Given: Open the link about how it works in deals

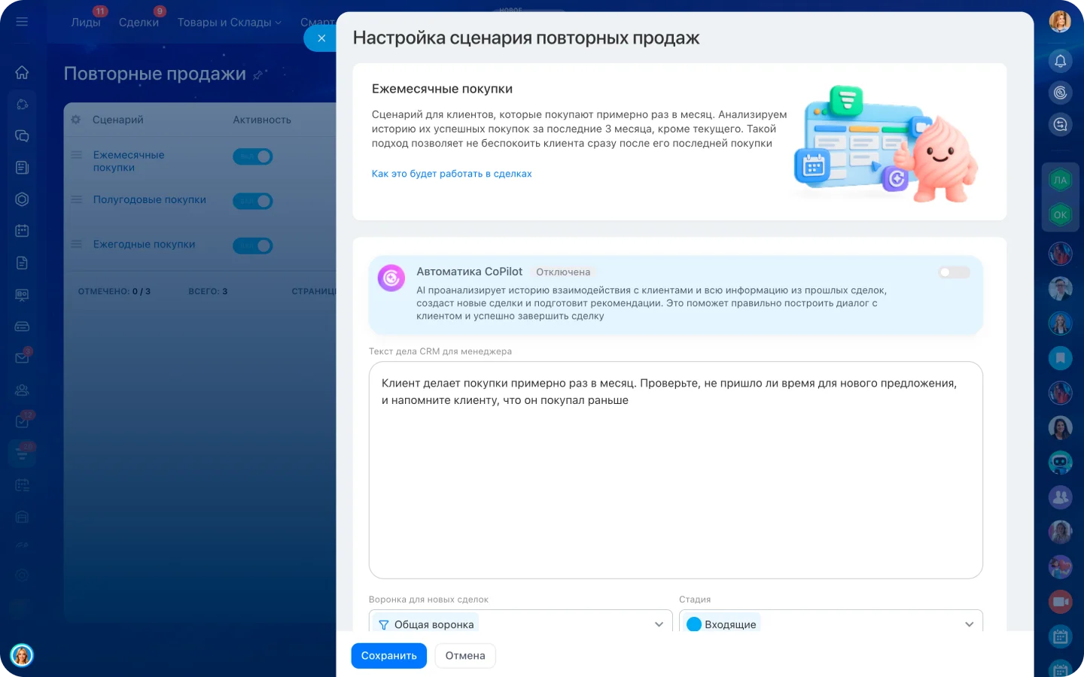Looking at the screenshot, I should point(452,174).
